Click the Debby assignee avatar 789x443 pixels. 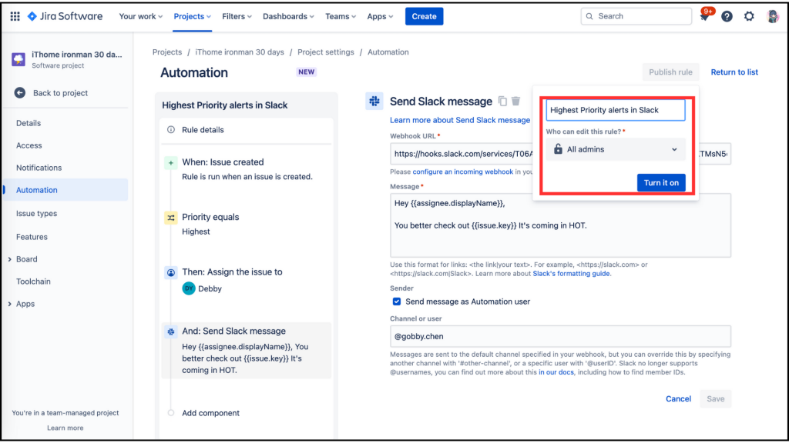click(189, 288)
